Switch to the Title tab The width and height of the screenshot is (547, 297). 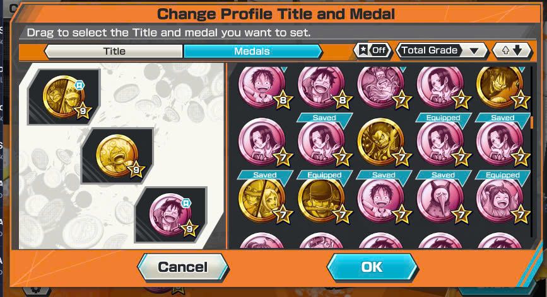click(x=114, y=51)
